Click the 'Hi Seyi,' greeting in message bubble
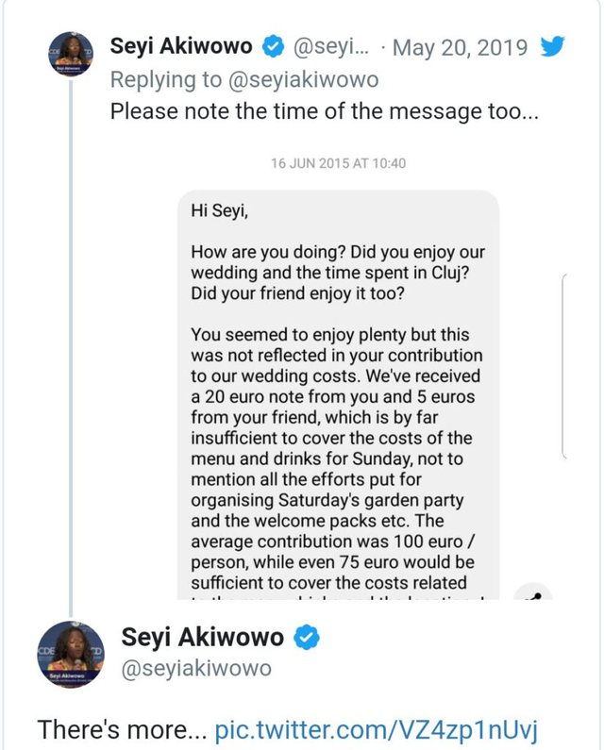 (220, 210)
